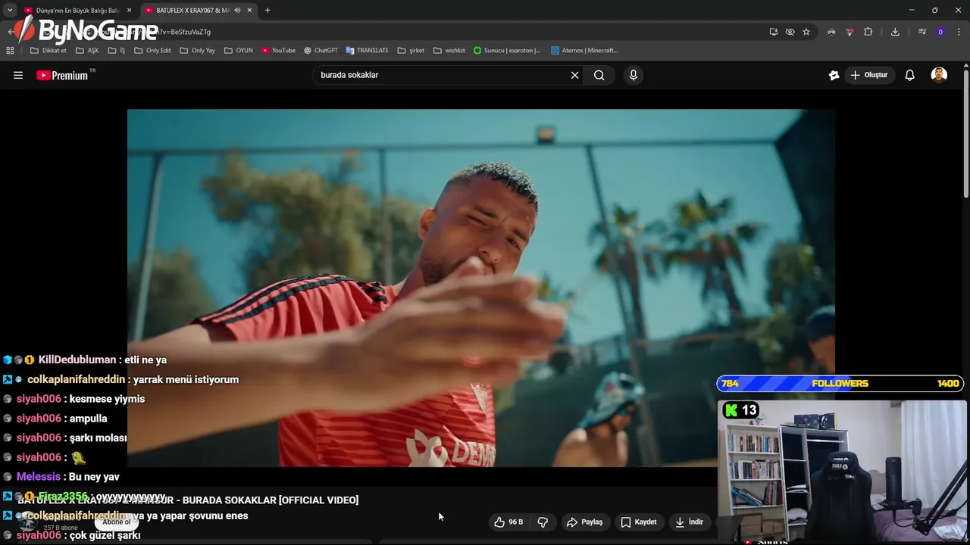The width and height of the screenshot is (970, 545).
Task: Close the BATUFLEX X ERAY067 tab
Action: (x=249, y=11)
